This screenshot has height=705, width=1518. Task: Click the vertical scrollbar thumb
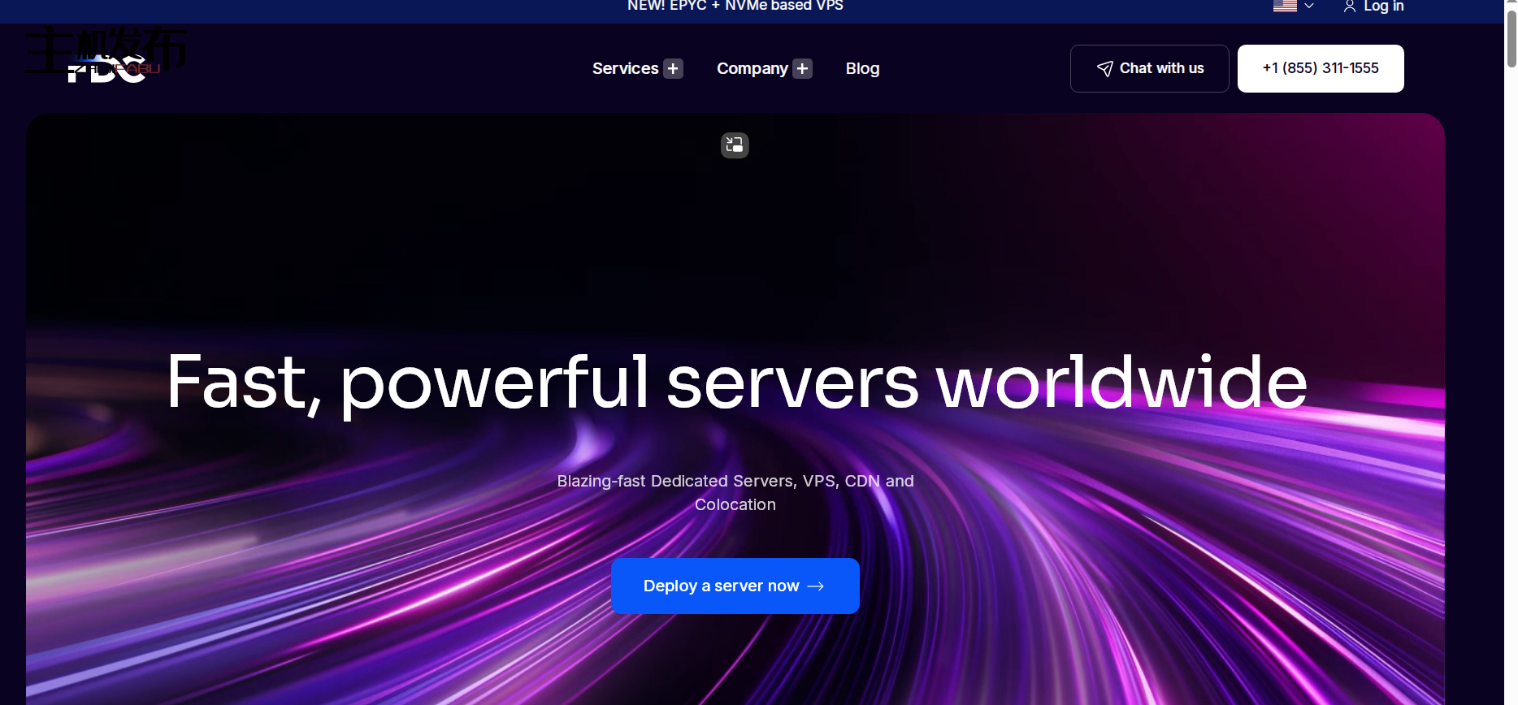[x=1511, y=37]
